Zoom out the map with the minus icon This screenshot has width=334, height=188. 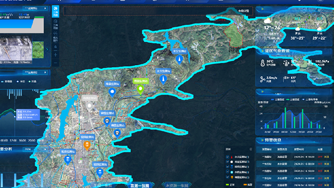(x=55, y=63)
